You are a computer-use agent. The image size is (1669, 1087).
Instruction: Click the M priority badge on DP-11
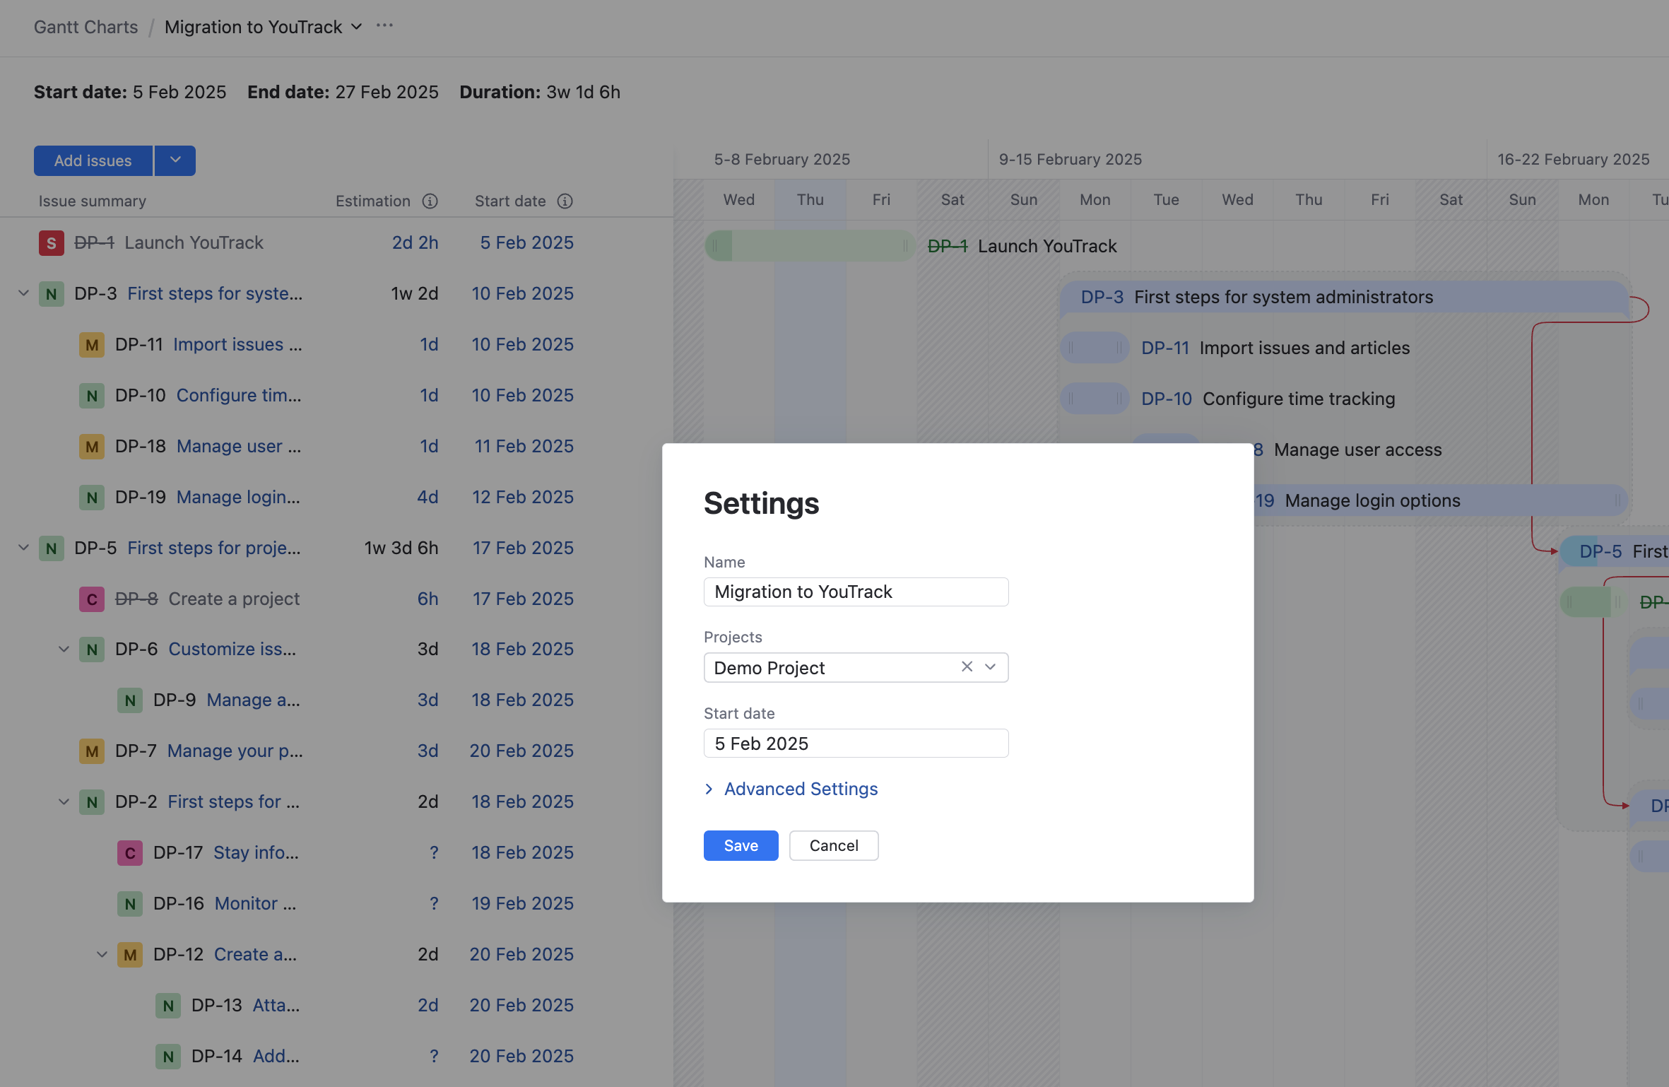pyautogui.click(x=91, y=344)
